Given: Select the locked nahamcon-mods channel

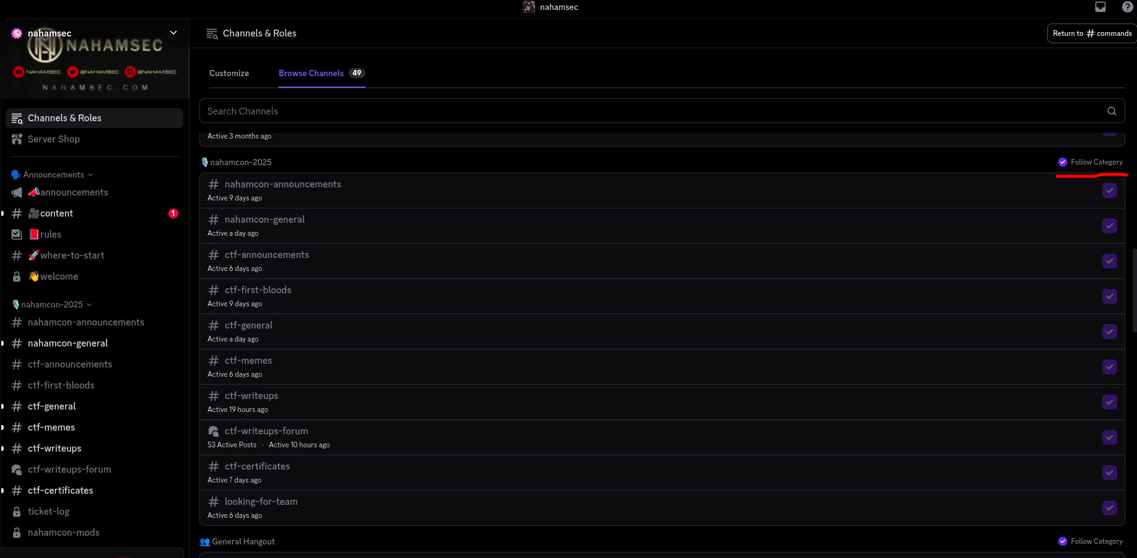Looking at the screenshot, I should point(63,533).
